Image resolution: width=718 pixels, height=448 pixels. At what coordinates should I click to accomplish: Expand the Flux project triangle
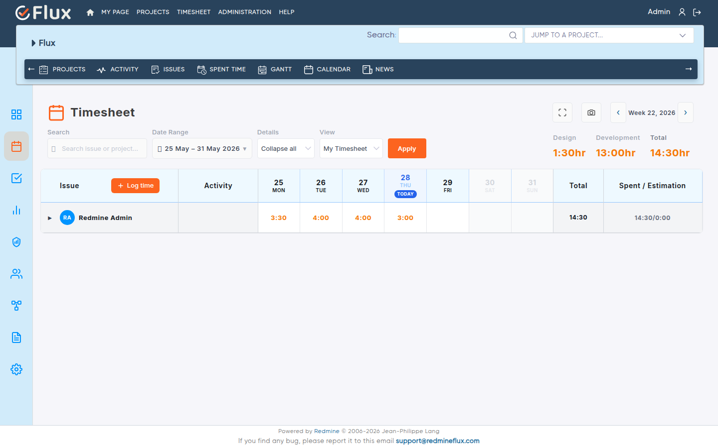(x=33, y=43)
